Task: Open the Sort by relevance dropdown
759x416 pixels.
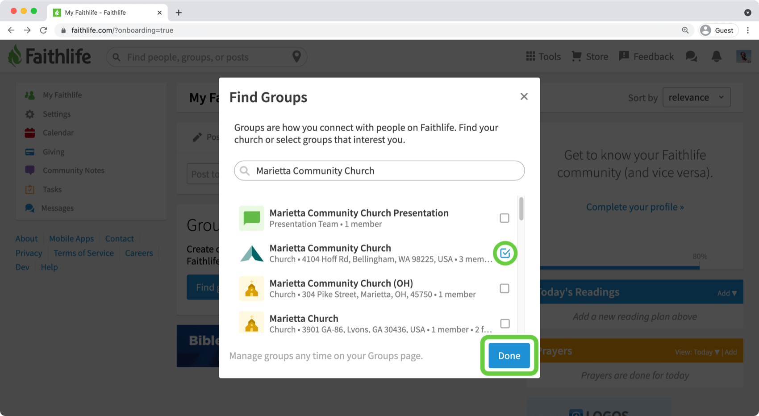Action: pos(696,97)
